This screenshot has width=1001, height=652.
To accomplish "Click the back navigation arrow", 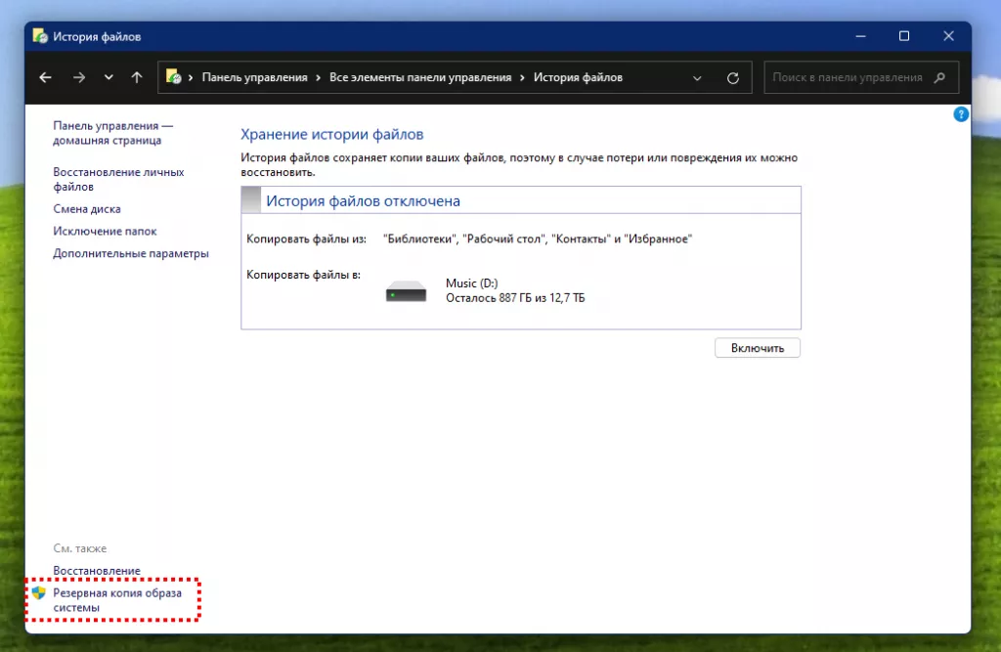I will point(45,78).
